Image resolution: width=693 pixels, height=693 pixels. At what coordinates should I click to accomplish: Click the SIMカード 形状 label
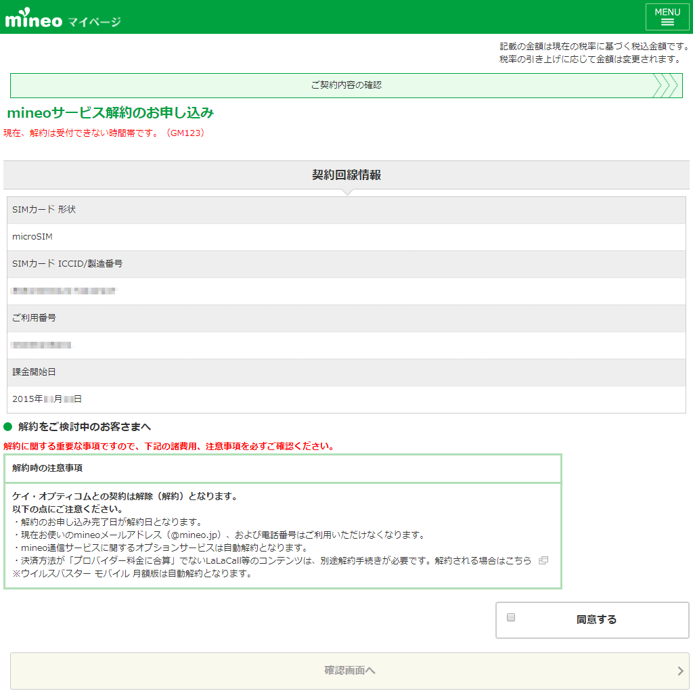click(x=44, y=210)
